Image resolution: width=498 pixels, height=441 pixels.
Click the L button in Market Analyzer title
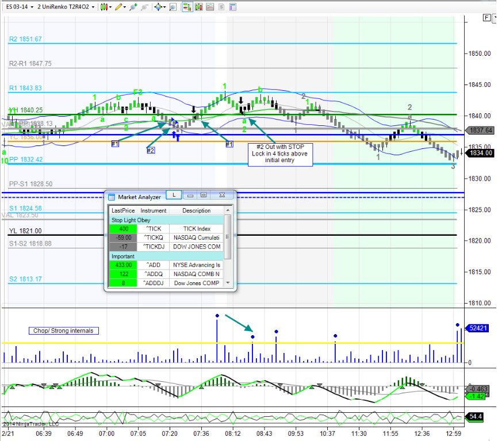[x=174, y=195]
